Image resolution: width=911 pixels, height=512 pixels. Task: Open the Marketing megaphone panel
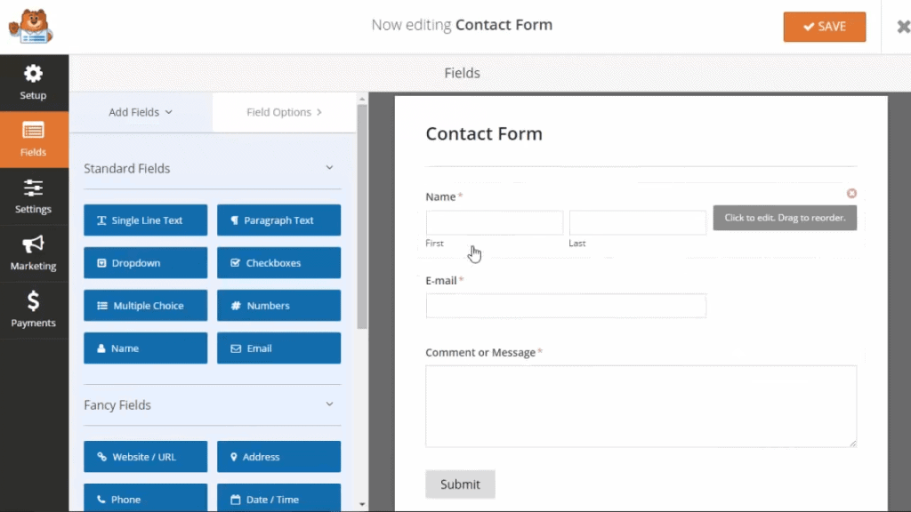click(x=33, y=252)
